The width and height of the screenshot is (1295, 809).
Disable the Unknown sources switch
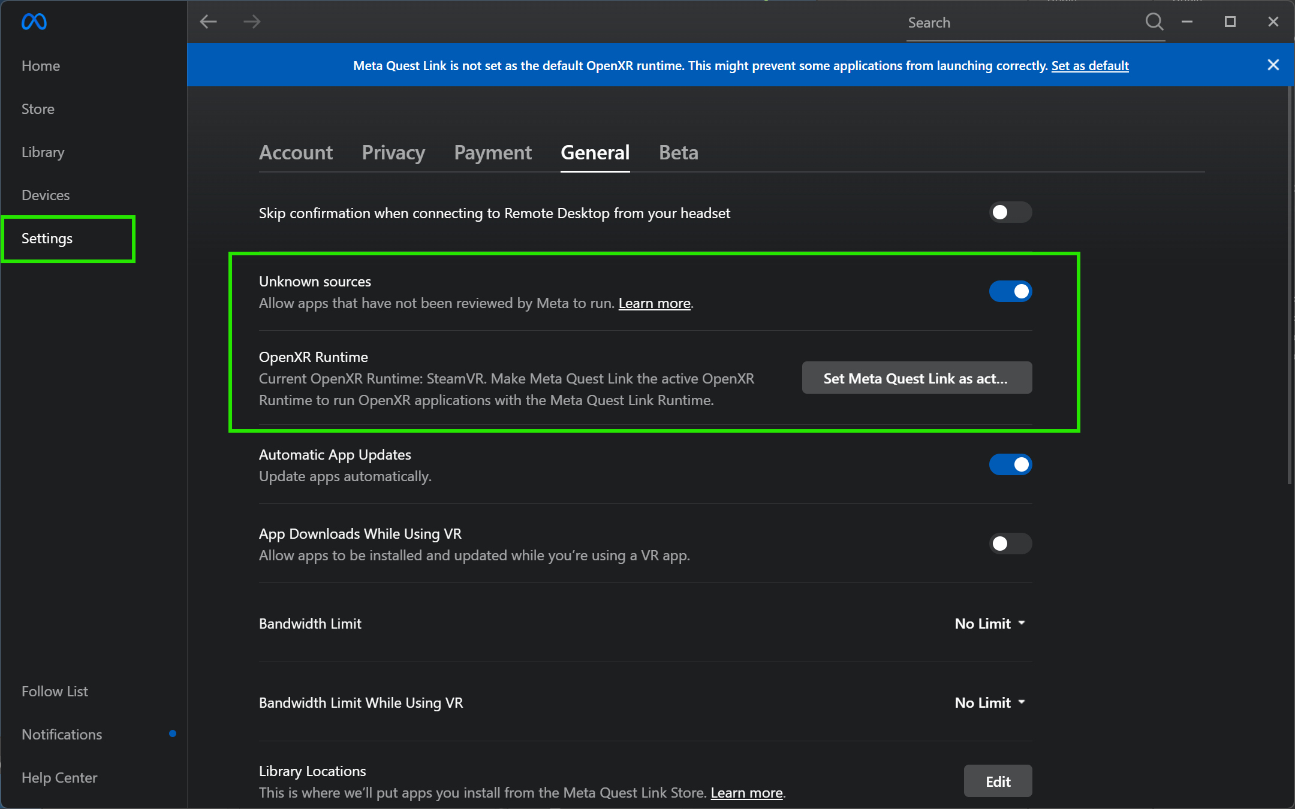point(1010,291)
